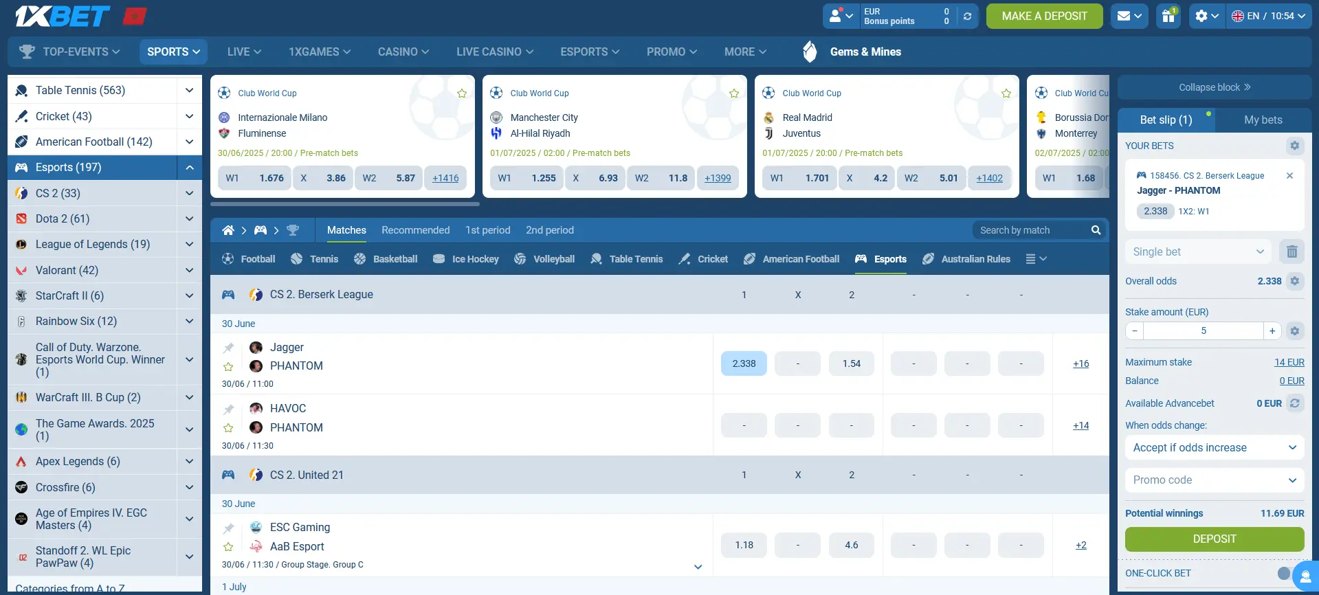Open the Accept if odds increase dropdown
This screenshot has height=595, width=1319.
click(1214, 448)
